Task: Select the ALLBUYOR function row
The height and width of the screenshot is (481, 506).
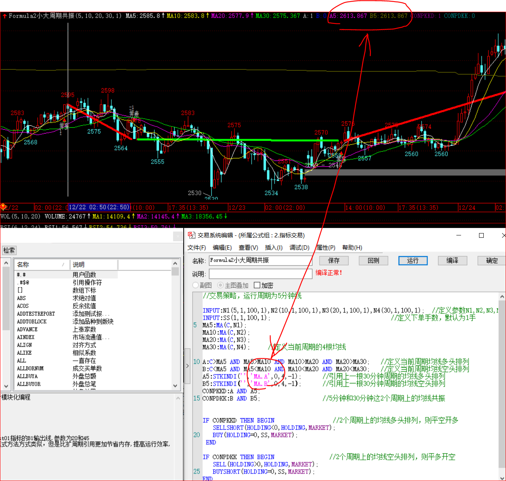Action: point(66,384)
